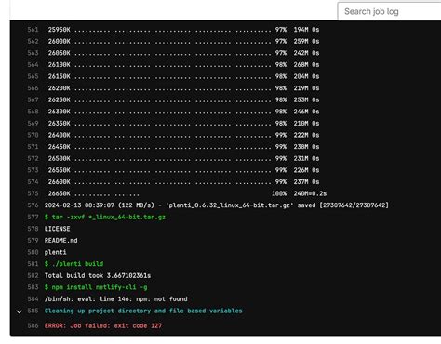This screenshot has height=344, width=441.
Task: Collapse the section at line 585
Action: (x=20, y=311)
